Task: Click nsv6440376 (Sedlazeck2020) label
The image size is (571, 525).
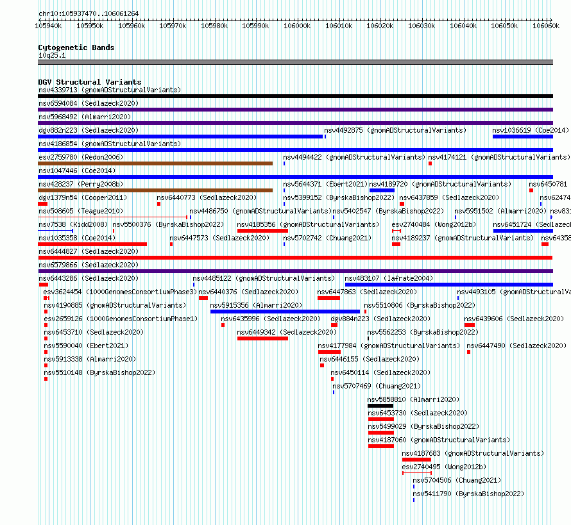Action: click(248, 292)
